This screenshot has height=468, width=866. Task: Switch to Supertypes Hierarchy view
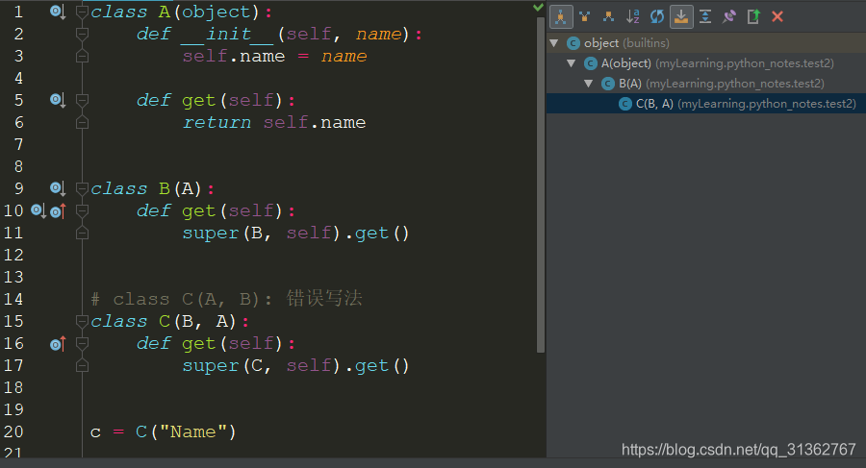click(584, 16)
